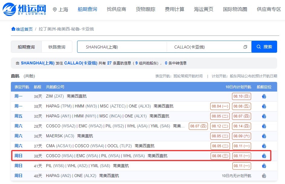Click CALLAO(卡亚俄) in the results summary
The width and height of the screenshot is (285, 184).
81,63
